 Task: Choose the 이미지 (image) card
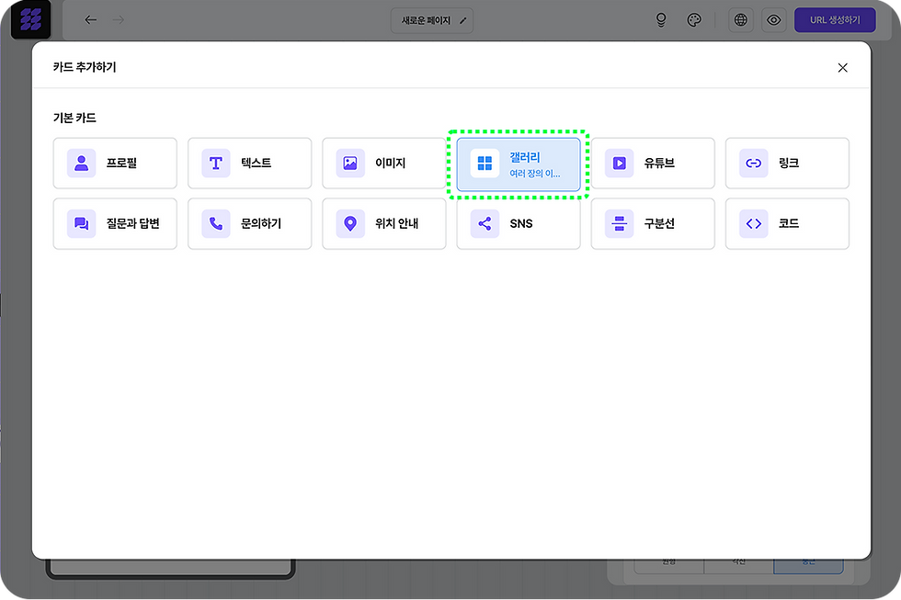(x=384, y=163)
